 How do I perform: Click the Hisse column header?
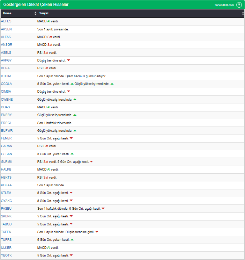click(7, 13)
